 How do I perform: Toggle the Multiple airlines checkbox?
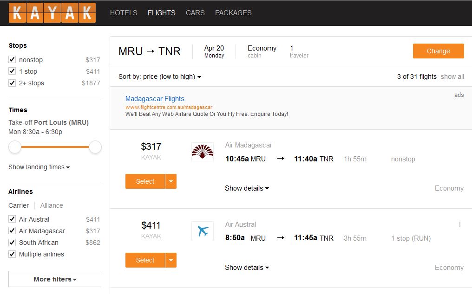(12, 254)
